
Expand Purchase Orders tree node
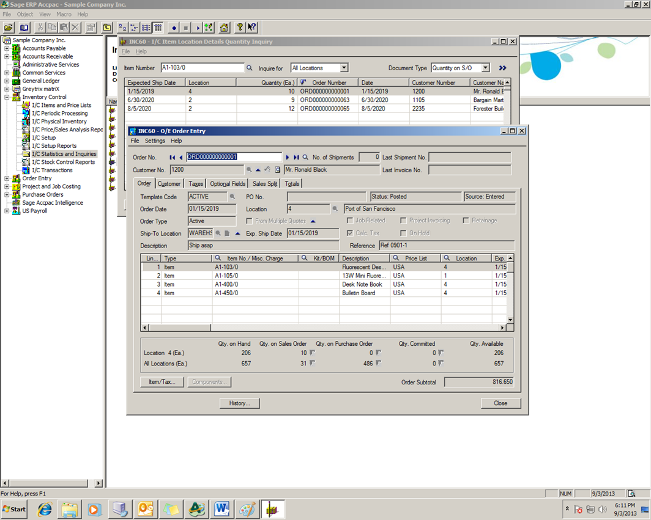click(x=7, y=194)
